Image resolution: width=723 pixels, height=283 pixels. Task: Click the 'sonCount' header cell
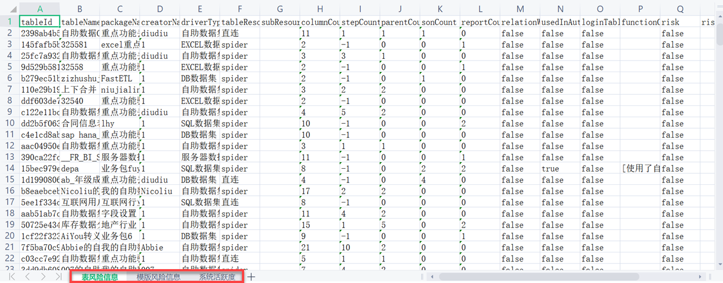pyautogui.click(x=440, y=22)
